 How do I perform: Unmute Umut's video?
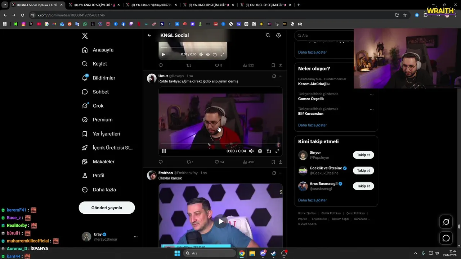(x=251, y=151)
